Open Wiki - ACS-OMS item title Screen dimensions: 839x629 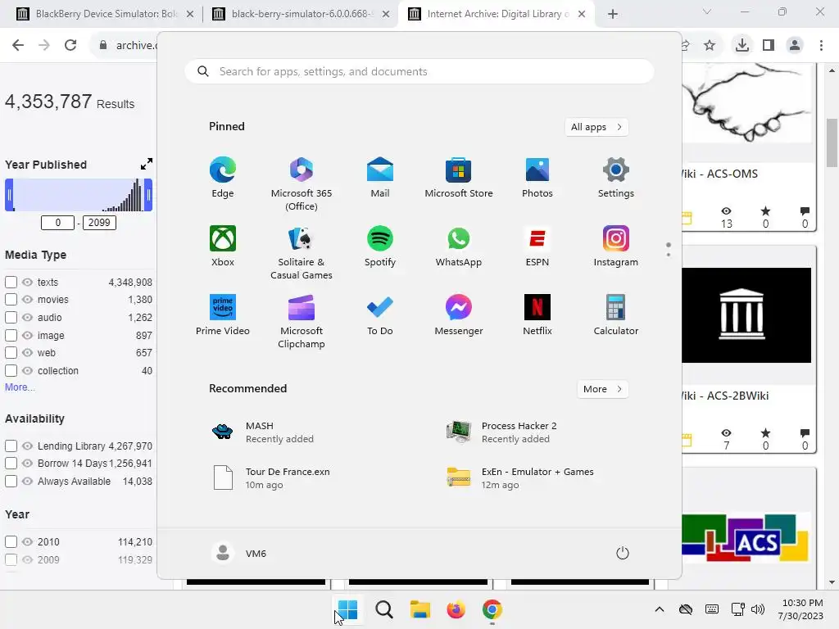coord(719,174)
